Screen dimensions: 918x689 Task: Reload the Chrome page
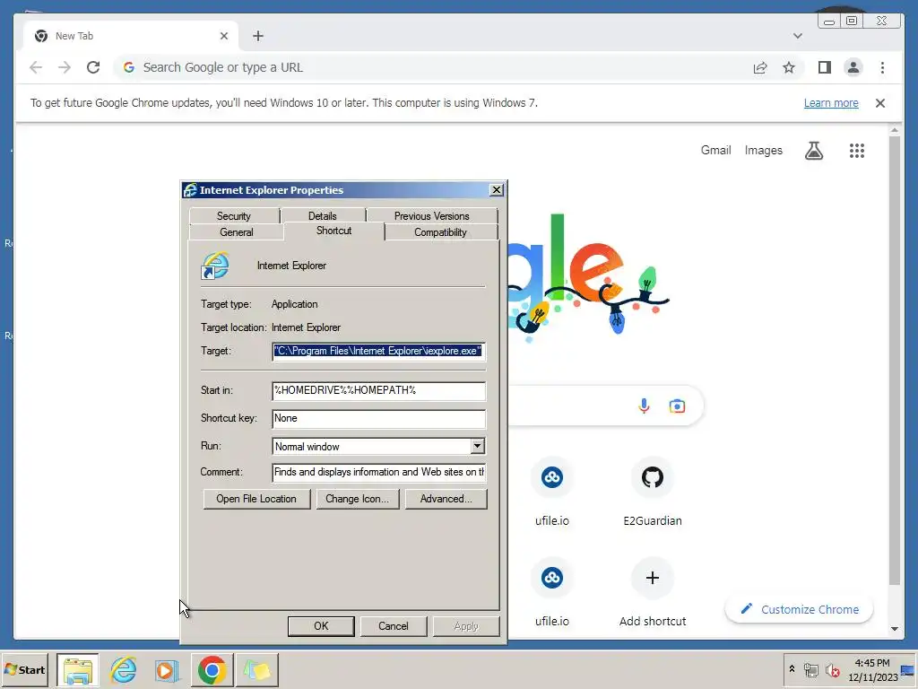click(93, 67)
